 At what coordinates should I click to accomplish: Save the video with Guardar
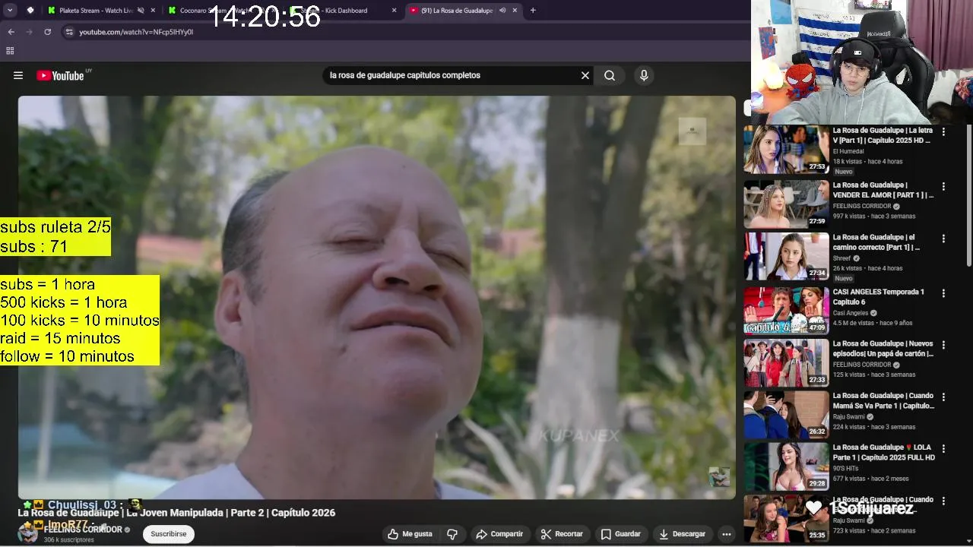tap(621, 534)
